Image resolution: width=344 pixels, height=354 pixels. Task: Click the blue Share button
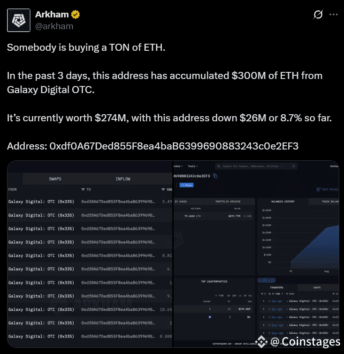click(x=186, y=185)
